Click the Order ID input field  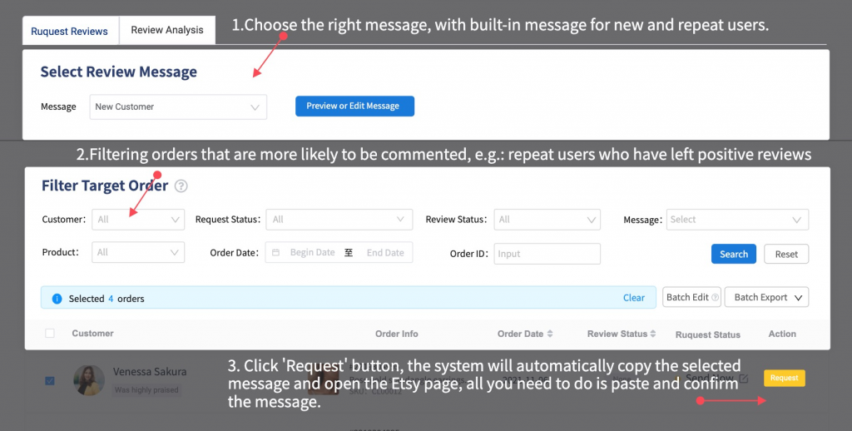coord(547,254)
